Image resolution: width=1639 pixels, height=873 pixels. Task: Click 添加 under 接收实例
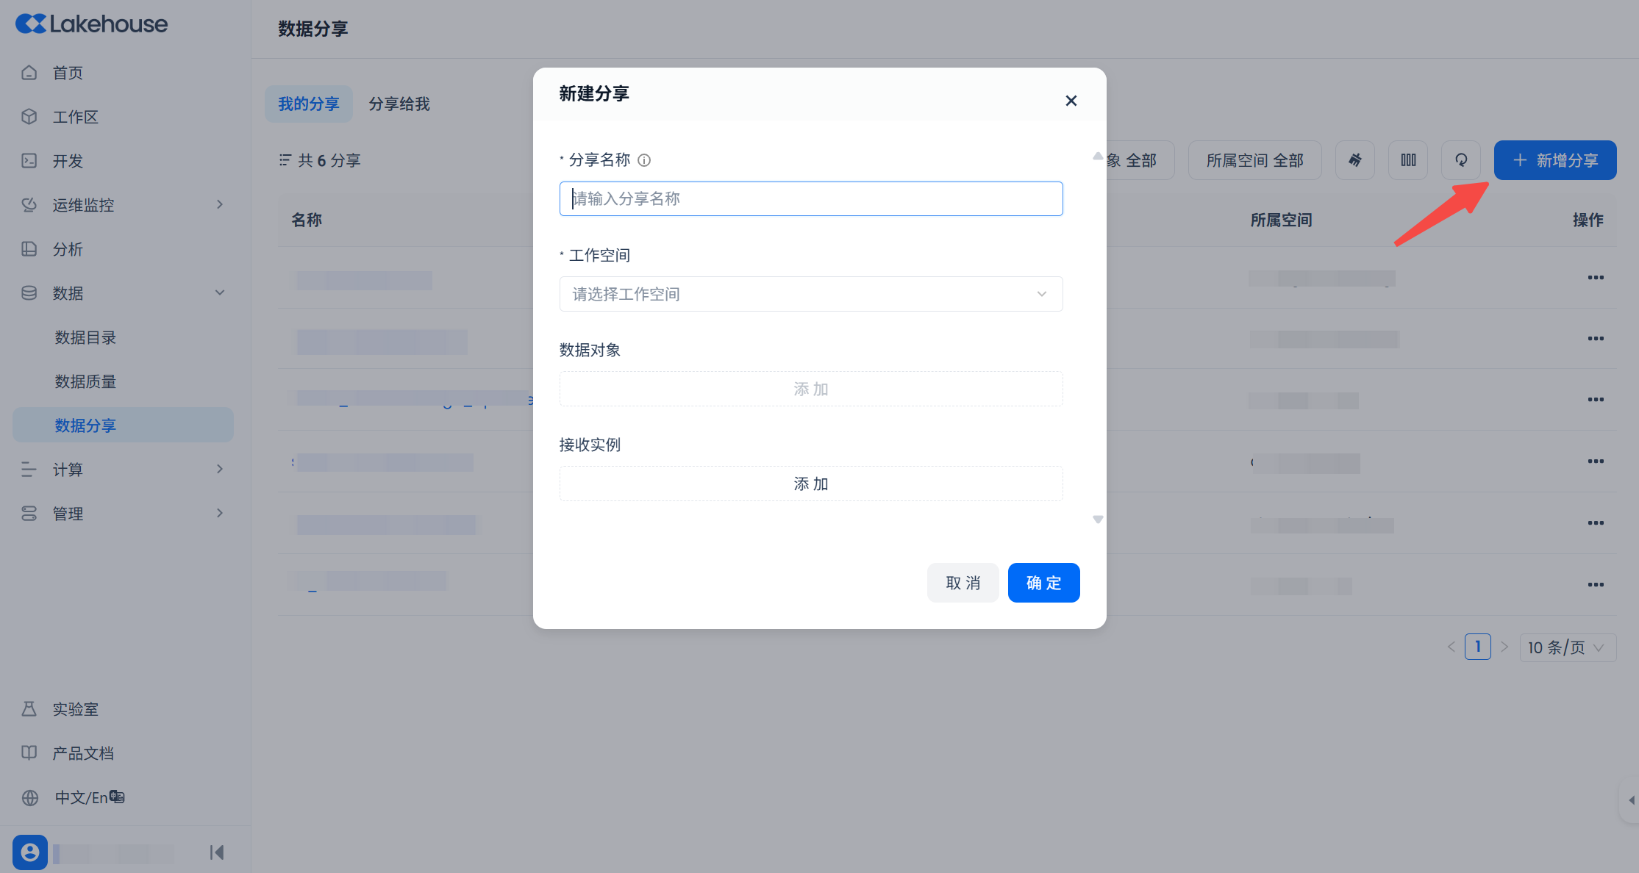810,484
